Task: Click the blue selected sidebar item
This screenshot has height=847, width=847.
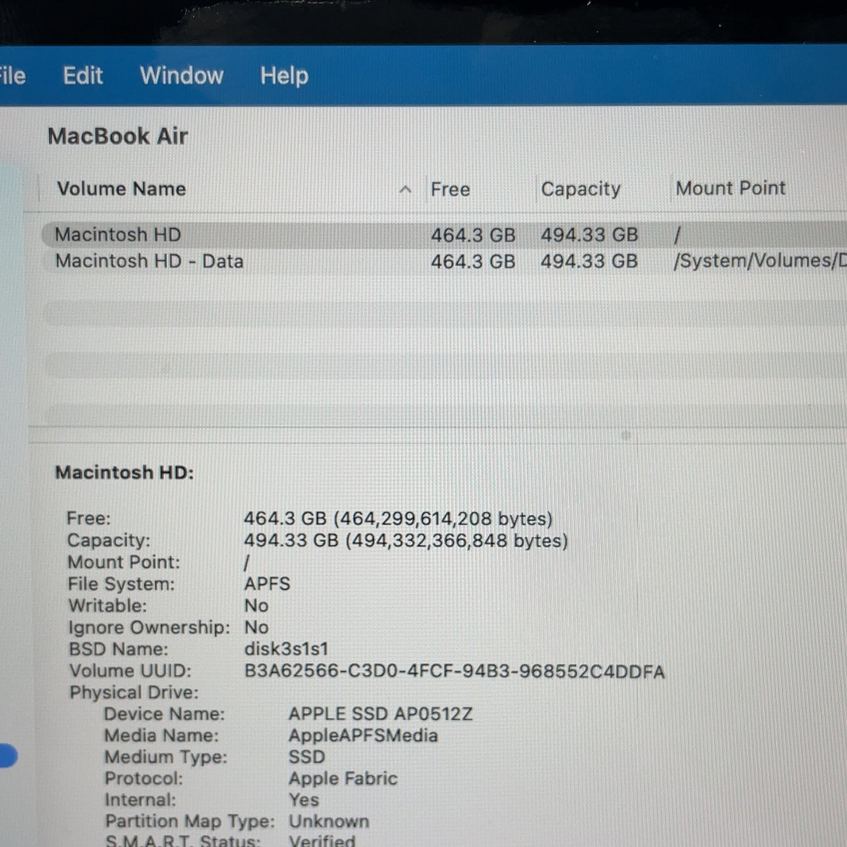Action: tap(8, 756)
